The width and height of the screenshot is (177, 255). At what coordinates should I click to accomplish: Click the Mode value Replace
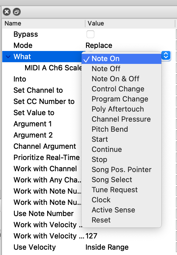(99, 46)
